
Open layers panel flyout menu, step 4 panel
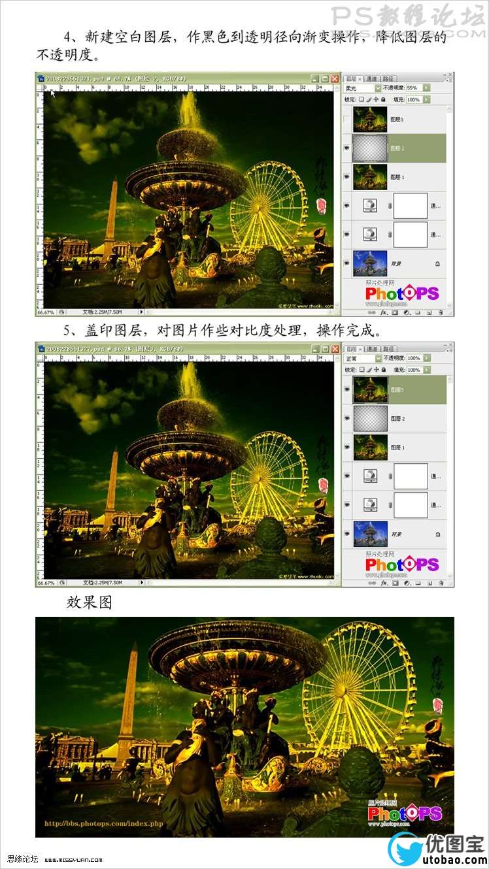pos(448,81)
